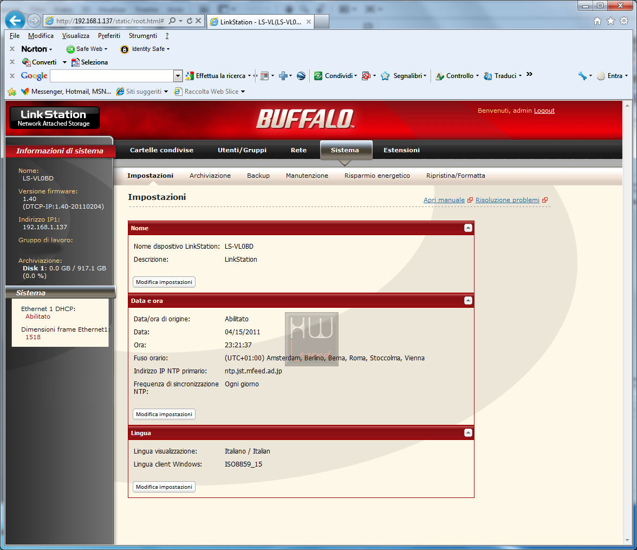Click the Logout link
Viewport: 637px width, 550px height.
tap(544, 111)
